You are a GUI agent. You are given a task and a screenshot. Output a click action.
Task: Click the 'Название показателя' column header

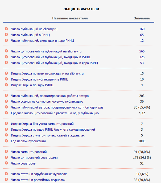coord(70,18)
